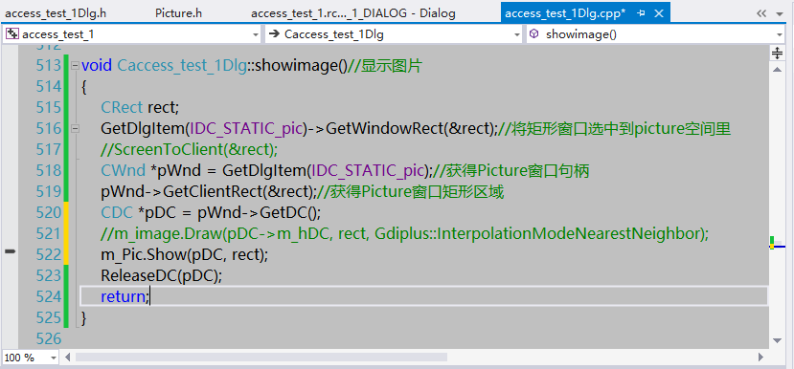Switch to the access_test_1.rc Dialog tab

click(353, 13)
